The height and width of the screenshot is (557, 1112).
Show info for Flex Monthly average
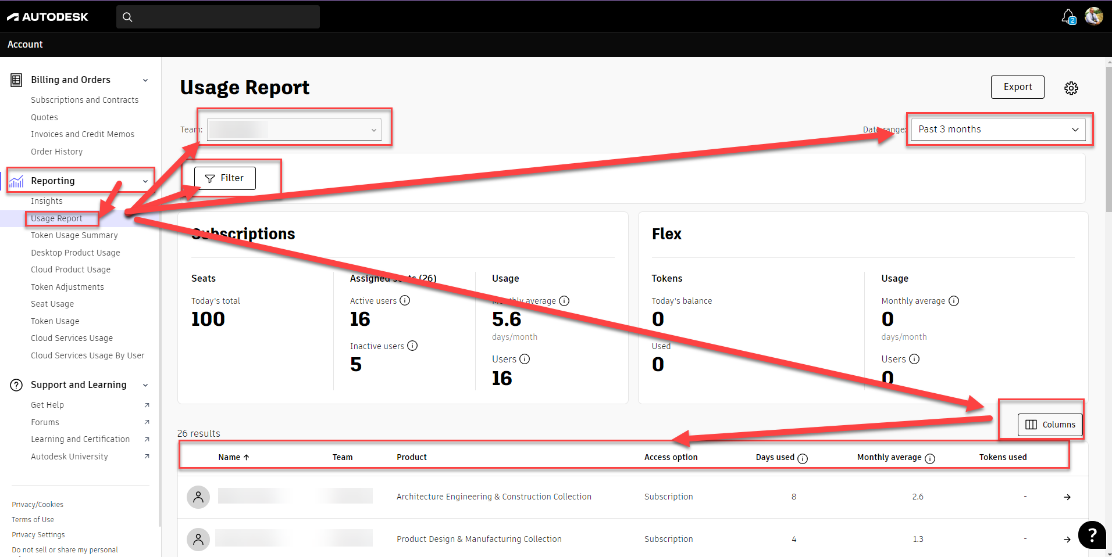[x=954, y=301]
